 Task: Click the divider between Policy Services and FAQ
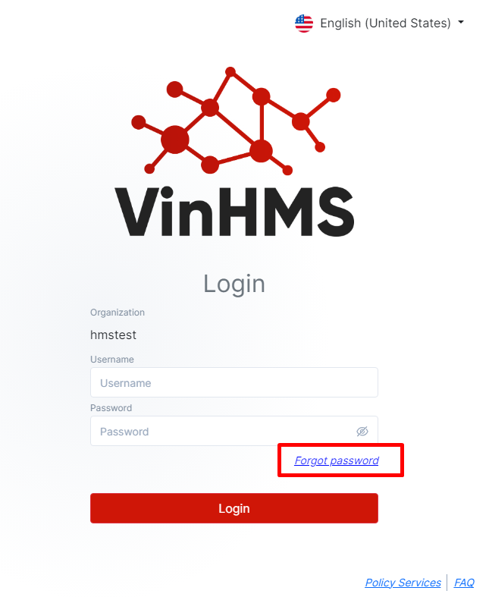point(447,583)
